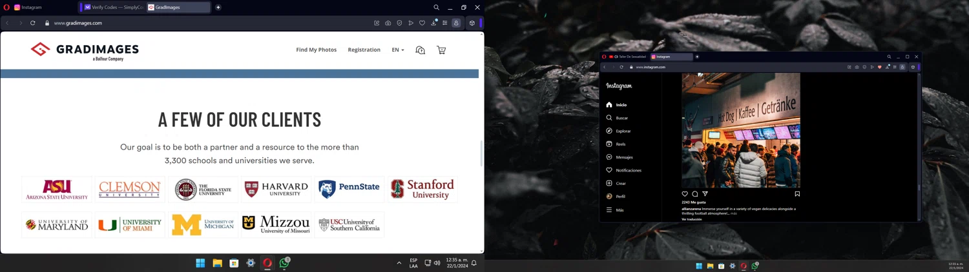Share the Instagram post via paper plane icon
Screen dimensions: 969x272
(705, 194)
